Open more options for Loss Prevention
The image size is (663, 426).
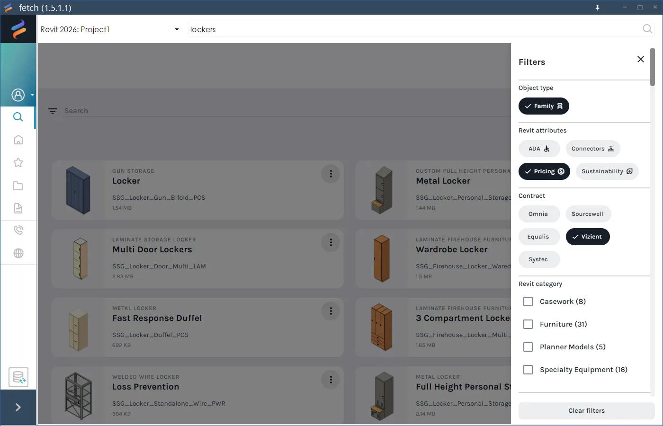coord(331,380)
